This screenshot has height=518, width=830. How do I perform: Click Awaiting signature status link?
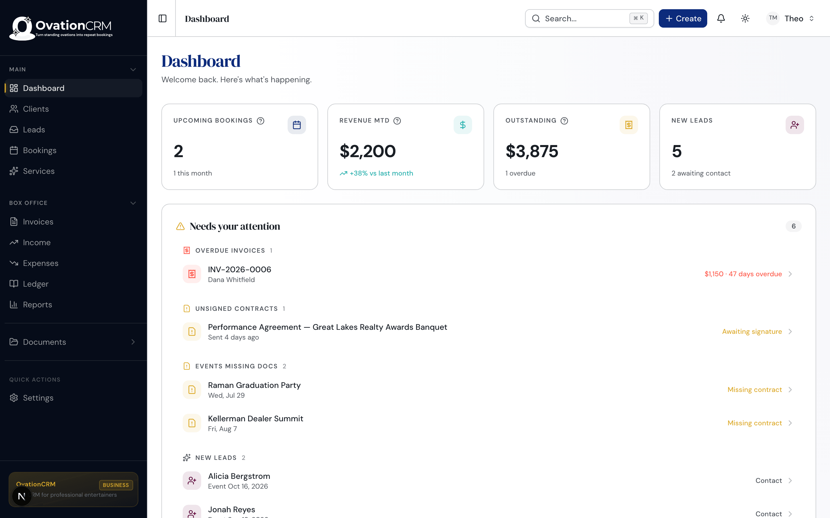coord(752,332)
